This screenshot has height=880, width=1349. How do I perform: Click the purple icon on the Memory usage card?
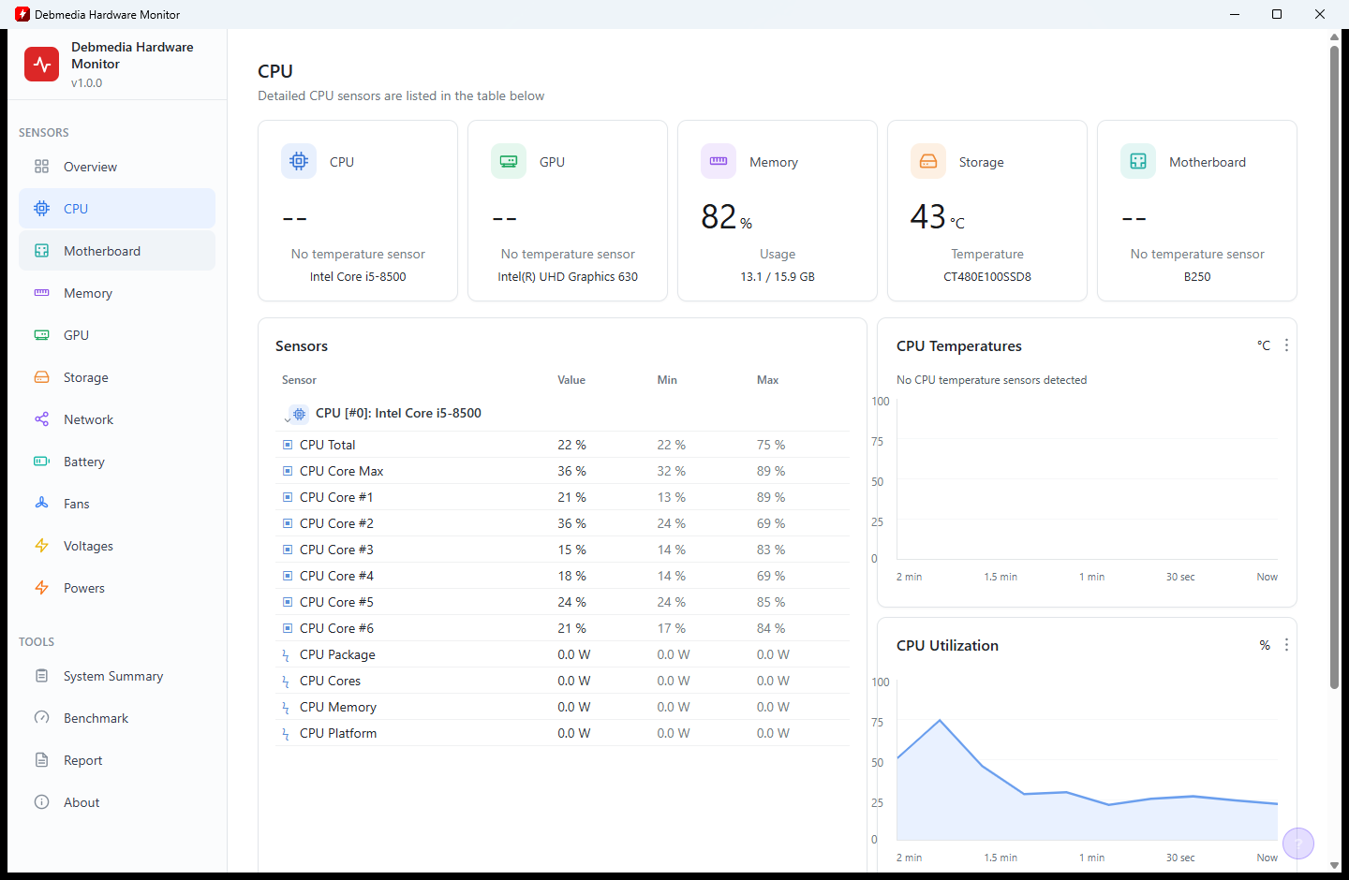(719, 161)
